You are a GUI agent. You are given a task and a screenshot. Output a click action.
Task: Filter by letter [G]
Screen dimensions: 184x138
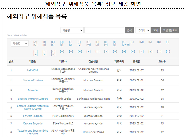88,42
